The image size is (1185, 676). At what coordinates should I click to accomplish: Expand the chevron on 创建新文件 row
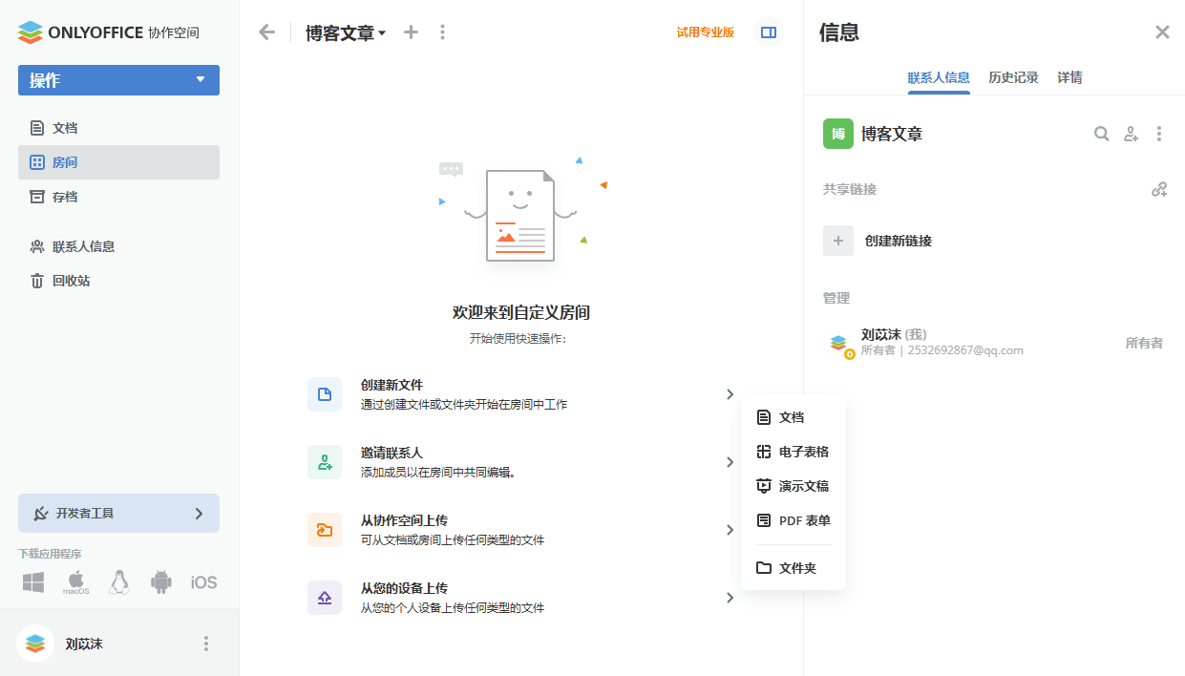(x=730, y=394)
